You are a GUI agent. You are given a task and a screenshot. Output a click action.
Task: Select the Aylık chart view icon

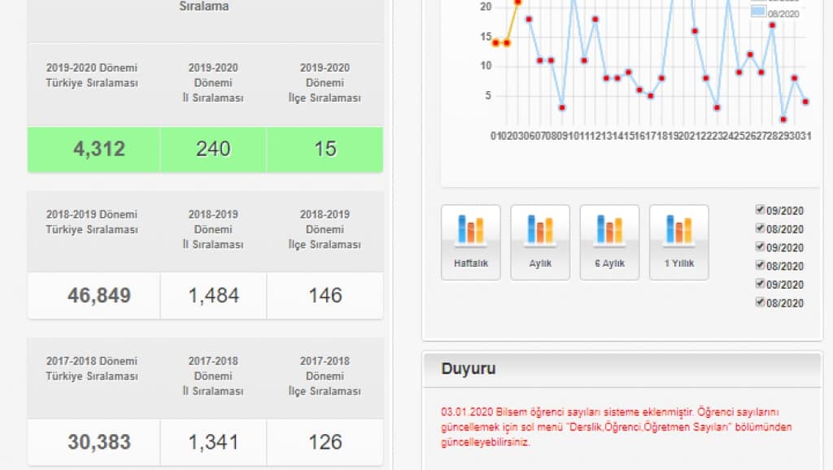[540, 242]
